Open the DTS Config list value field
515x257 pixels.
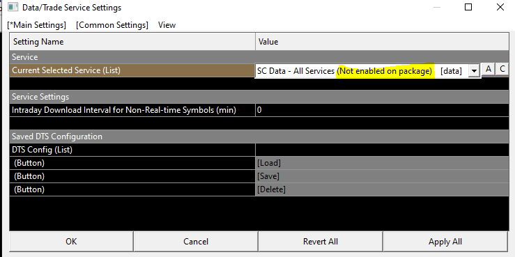(x=382, y=150)
